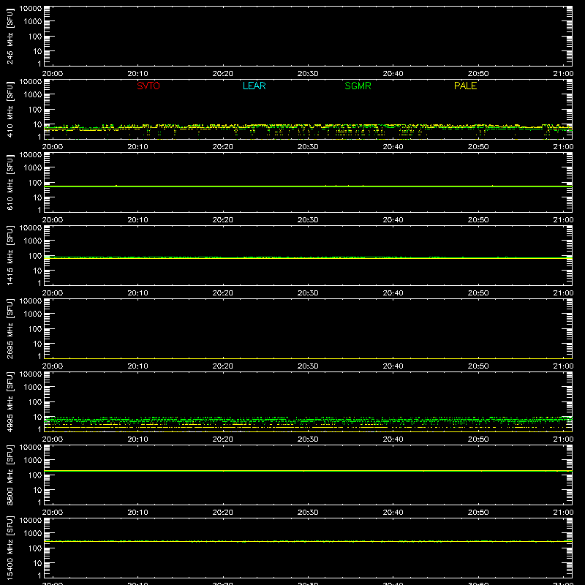This screenshot has height=585, width=585.
Task: Select the 15400 MHz [SFU] axis title
Action: (10, 548)
